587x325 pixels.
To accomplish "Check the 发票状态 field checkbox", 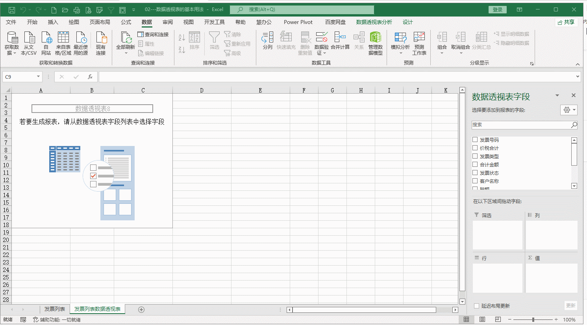I will pos(475,173).
